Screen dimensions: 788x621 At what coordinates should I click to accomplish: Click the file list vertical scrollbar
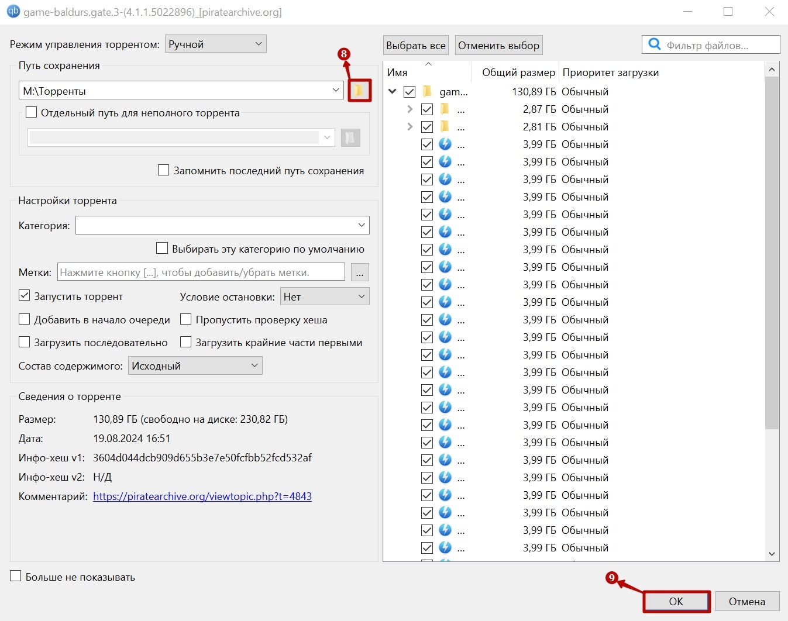coord(772,251)
